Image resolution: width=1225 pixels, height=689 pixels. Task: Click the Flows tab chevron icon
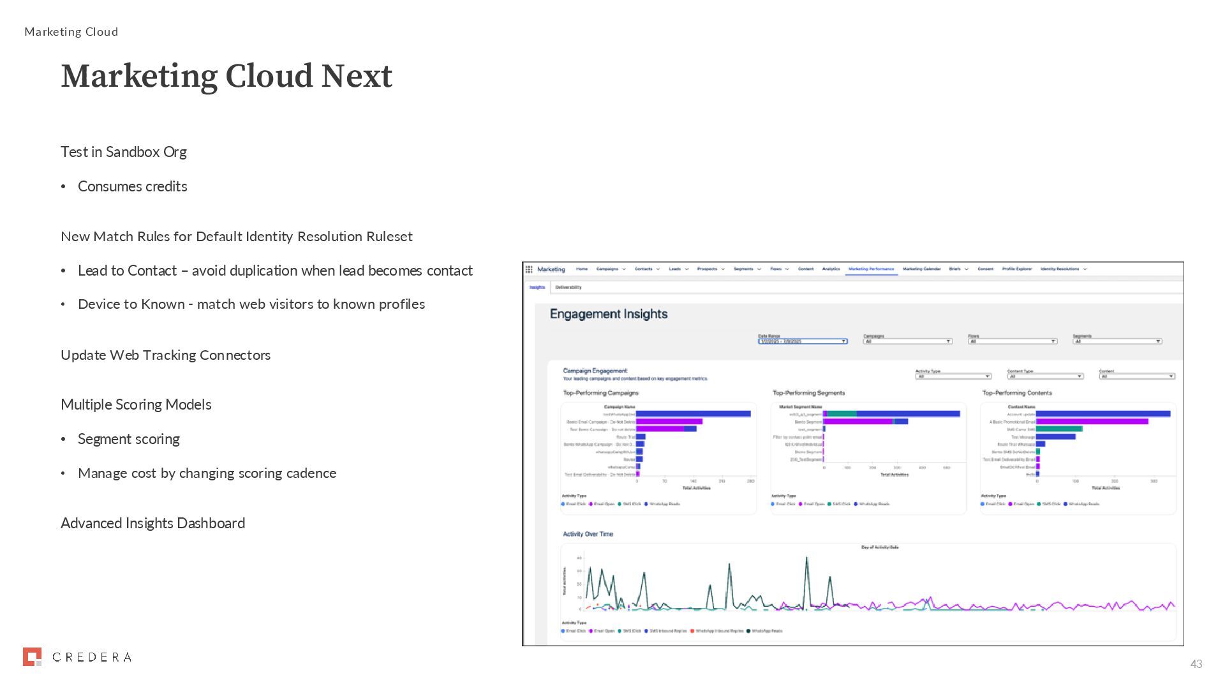pyautogui.click(x=787, y=269)
